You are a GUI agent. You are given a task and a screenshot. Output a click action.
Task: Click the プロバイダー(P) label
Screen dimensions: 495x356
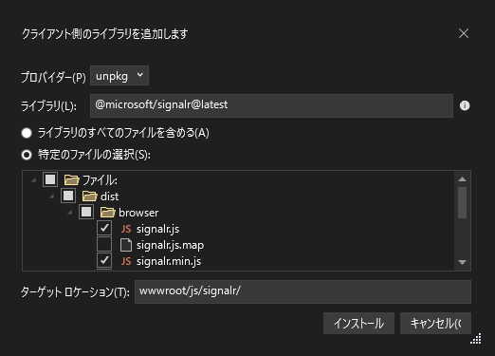point(53,77)
